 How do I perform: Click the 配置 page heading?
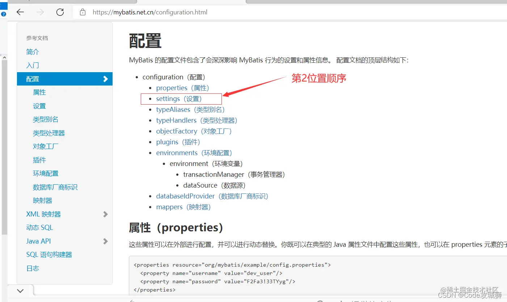tap(145, 41)
